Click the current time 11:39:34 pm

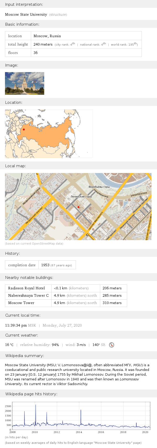16,326
